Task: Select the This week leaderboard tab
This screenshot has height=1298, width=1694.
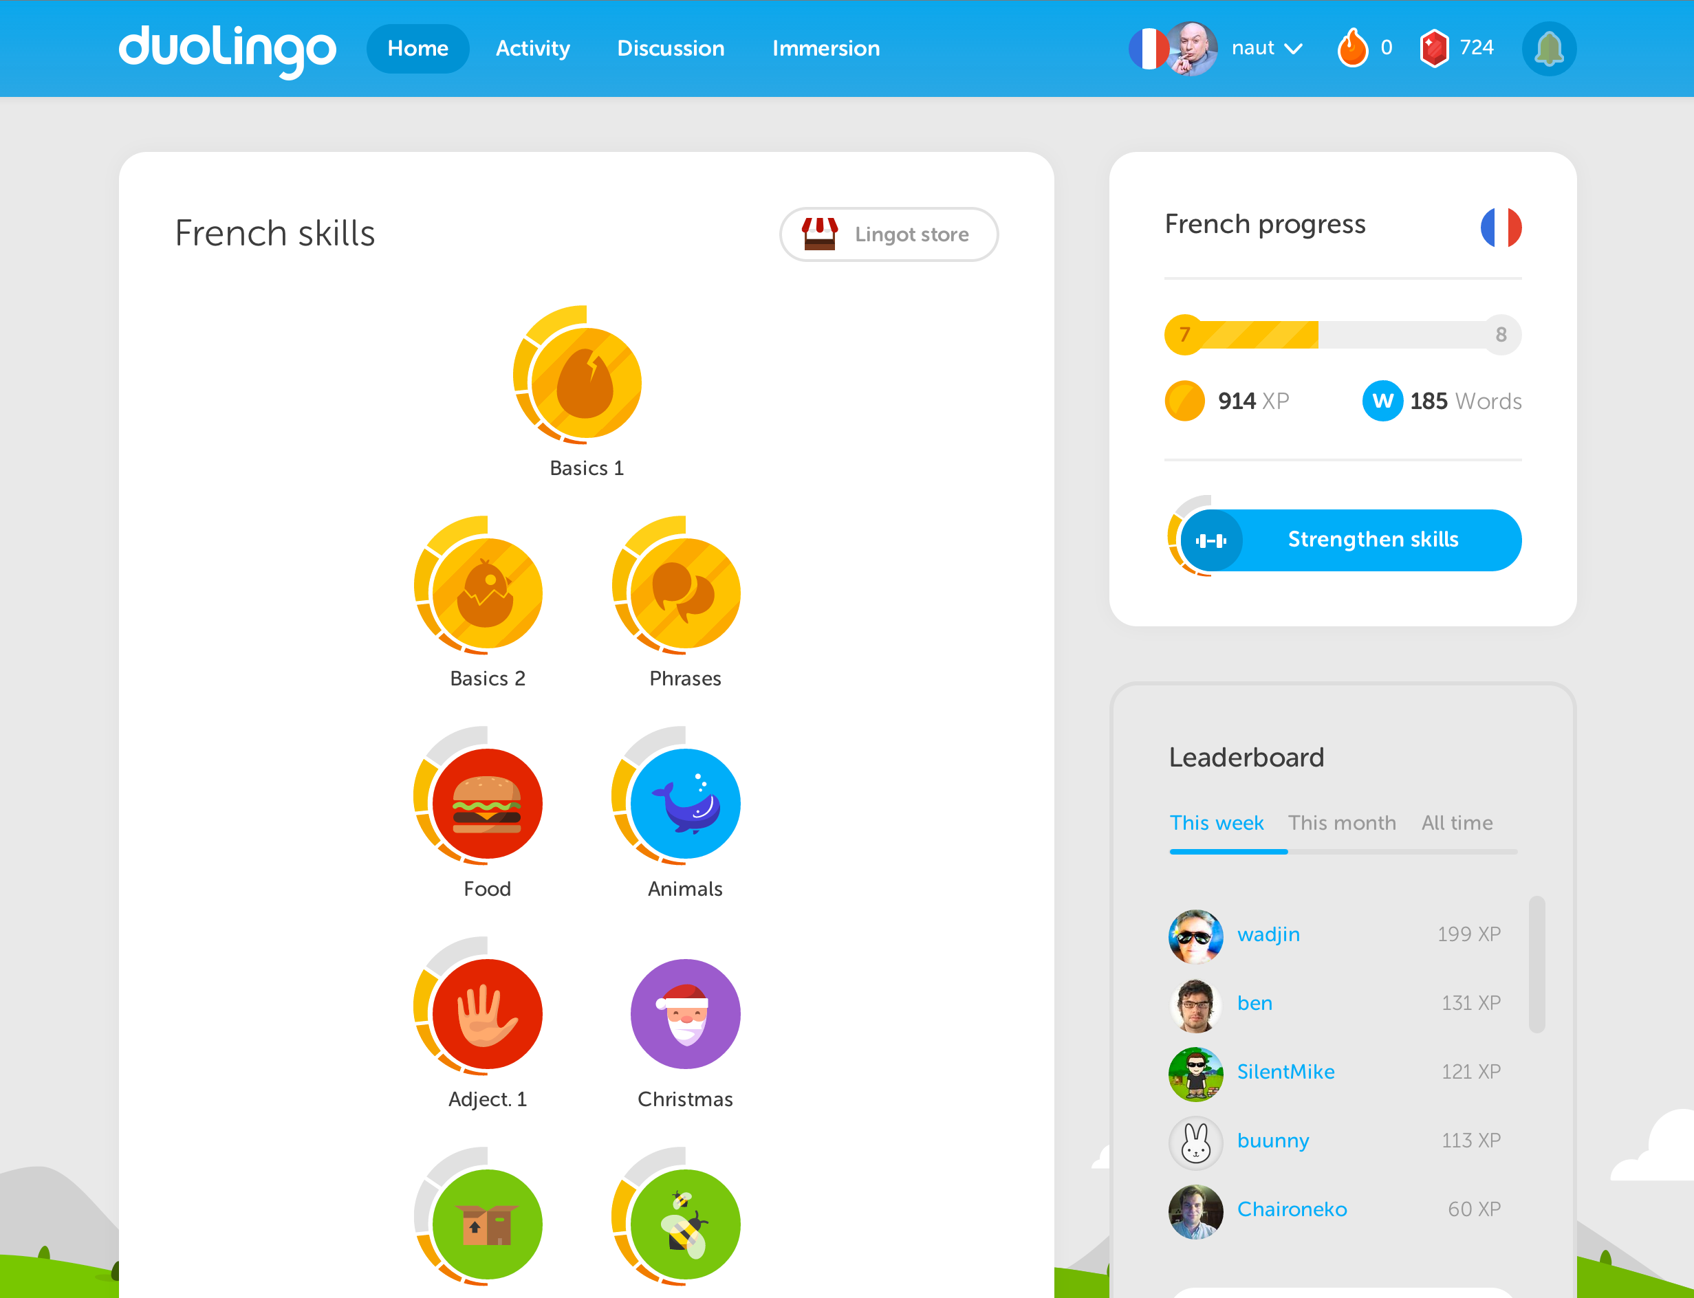Action: pyautogui.click(x=1215, y=822)
